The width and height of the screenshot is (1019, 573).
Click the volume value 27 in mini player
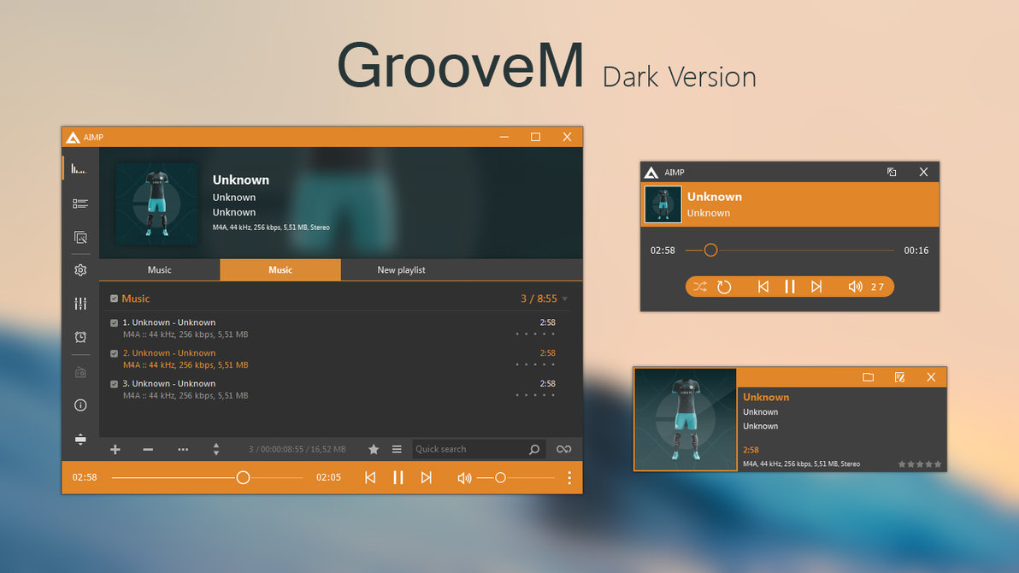click(877, 286)
